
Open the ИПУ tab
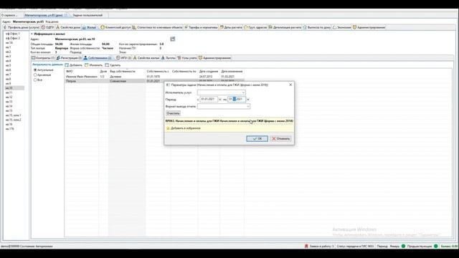tap(123, 58)
